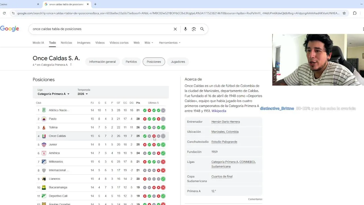Close the Casino tab

(38, 4)
